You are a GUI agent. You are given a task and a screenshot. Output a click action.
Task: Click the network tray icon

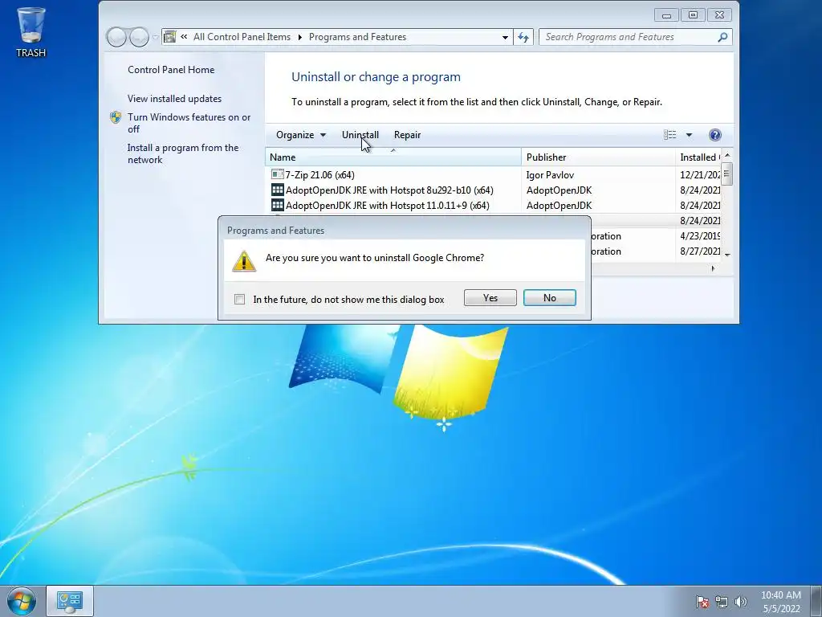(x=722, y=602)
